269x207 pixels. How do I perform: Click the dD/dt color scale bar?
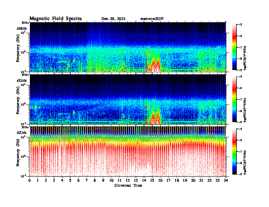pyautogui.click(x=234, y=99)
